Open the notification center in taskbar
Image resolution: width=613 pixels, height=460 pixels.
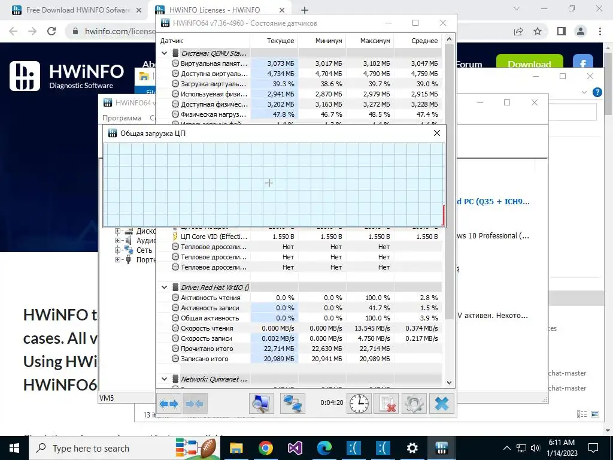(593, 448)
